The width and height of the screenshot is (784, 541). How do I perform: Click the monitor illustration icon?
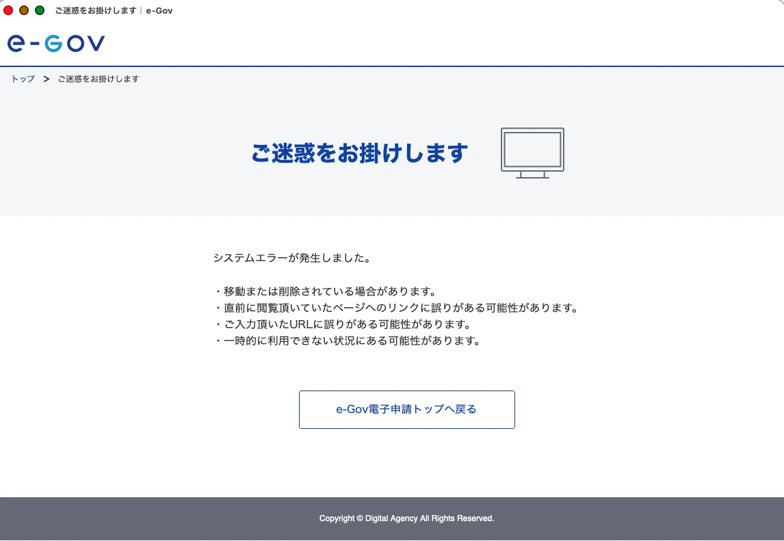532,153
